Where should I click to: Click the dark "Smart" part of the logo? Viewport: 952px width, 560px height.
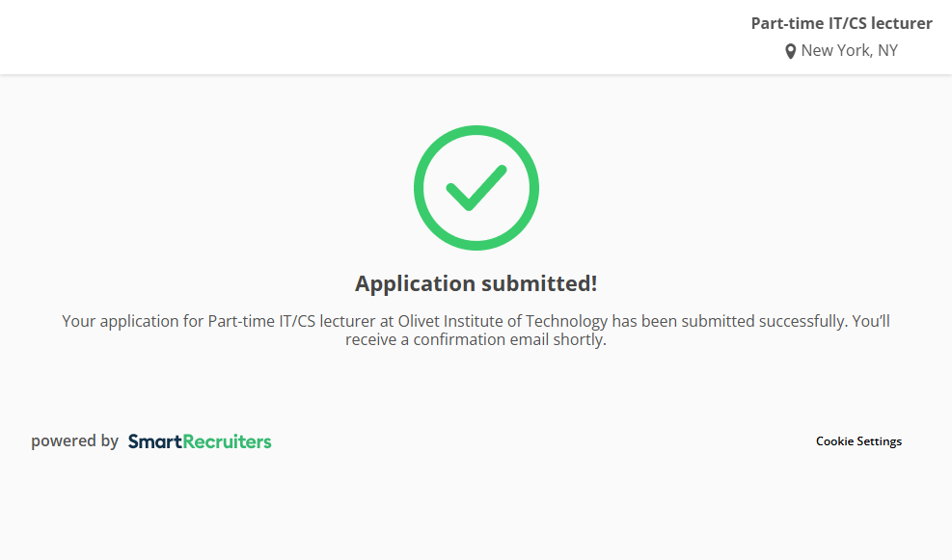(154, 441)
